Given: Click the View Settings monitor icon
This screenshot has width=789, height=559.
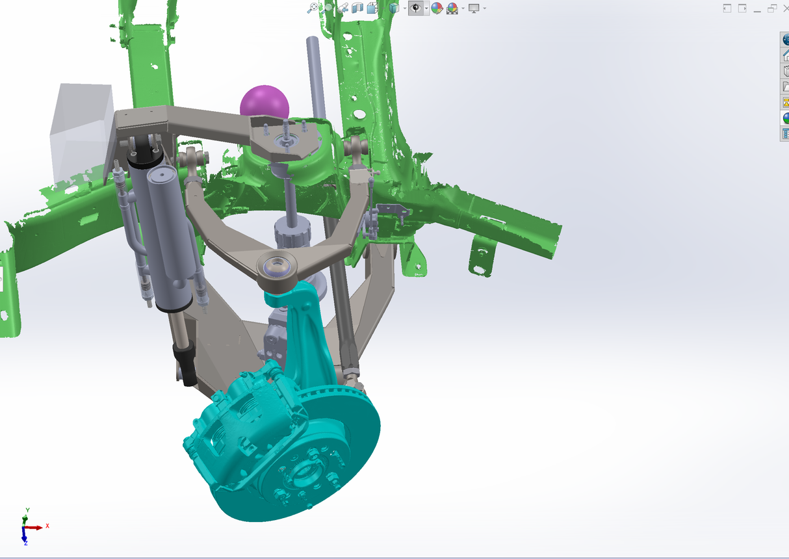Looking at the screenshot, I should tap(474, 8).
